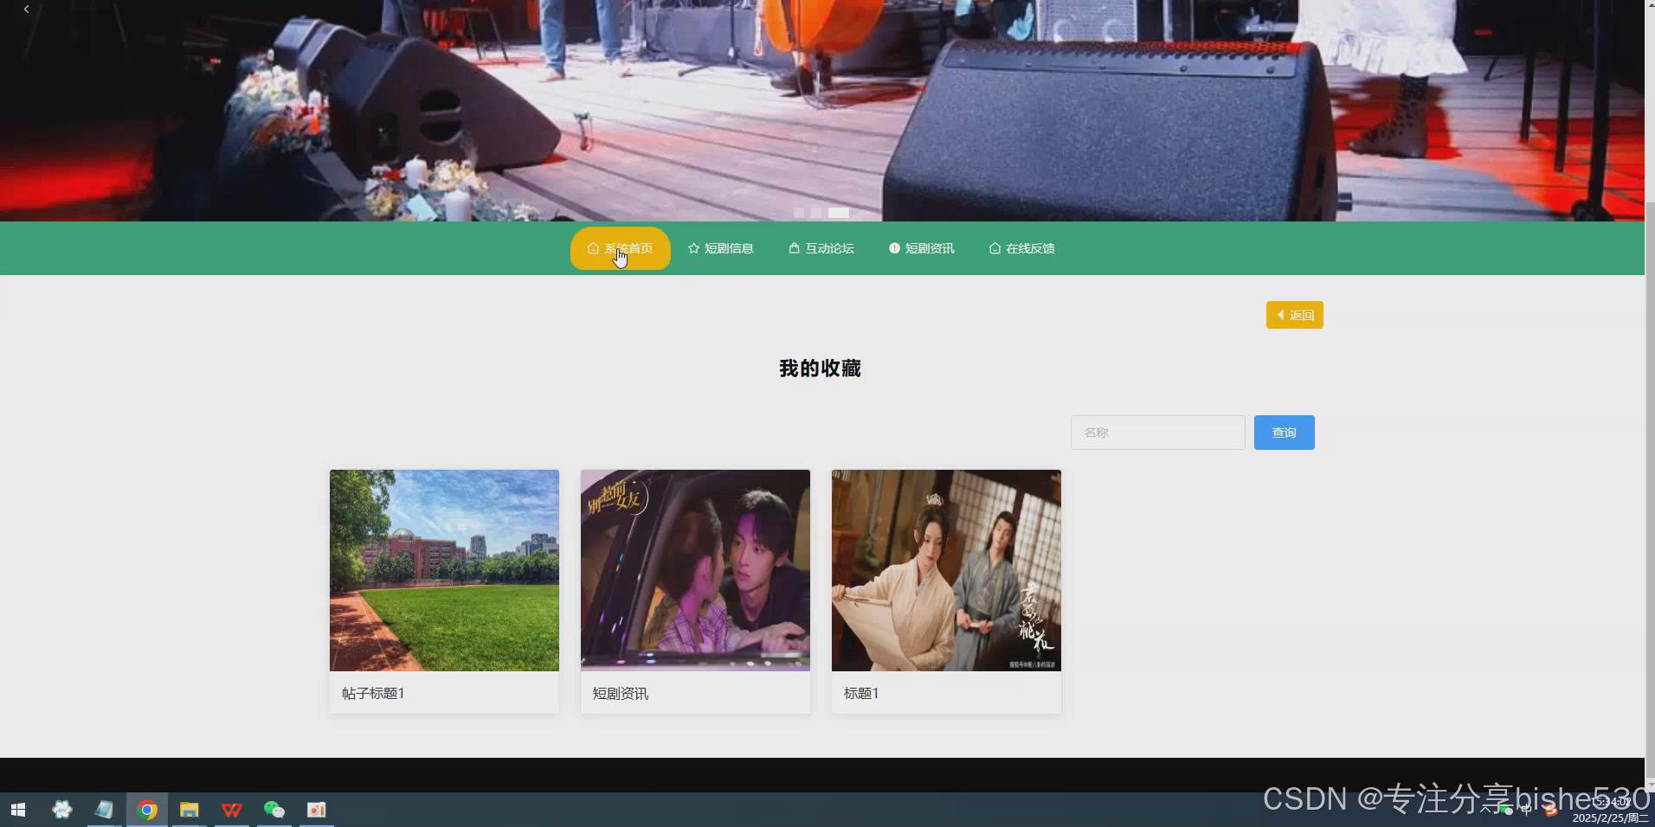This screenshot has width=1655, height=827.
Task: Click the previous-slide arrow on the banner carousel
Action: pos(27,9)
